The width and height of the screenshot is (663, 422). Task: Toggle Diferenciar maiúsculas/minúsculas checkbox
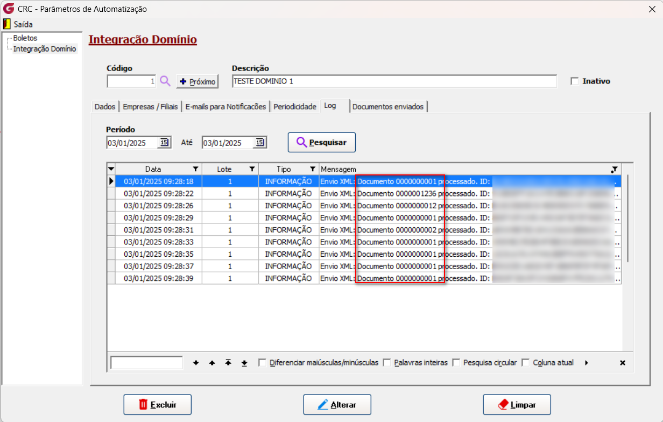click(x=262, y=363)
